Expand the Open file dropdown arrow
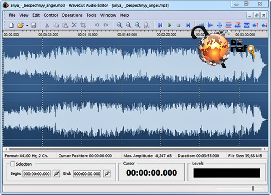The image size is (271, 195). (x=27, y=26)
